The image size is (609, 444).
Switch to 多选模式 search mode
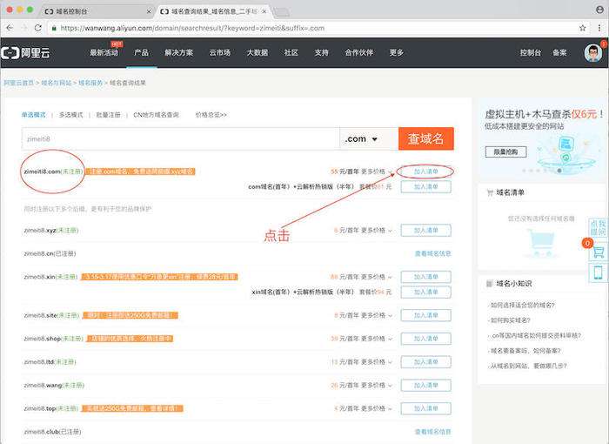tap(71, 115)
